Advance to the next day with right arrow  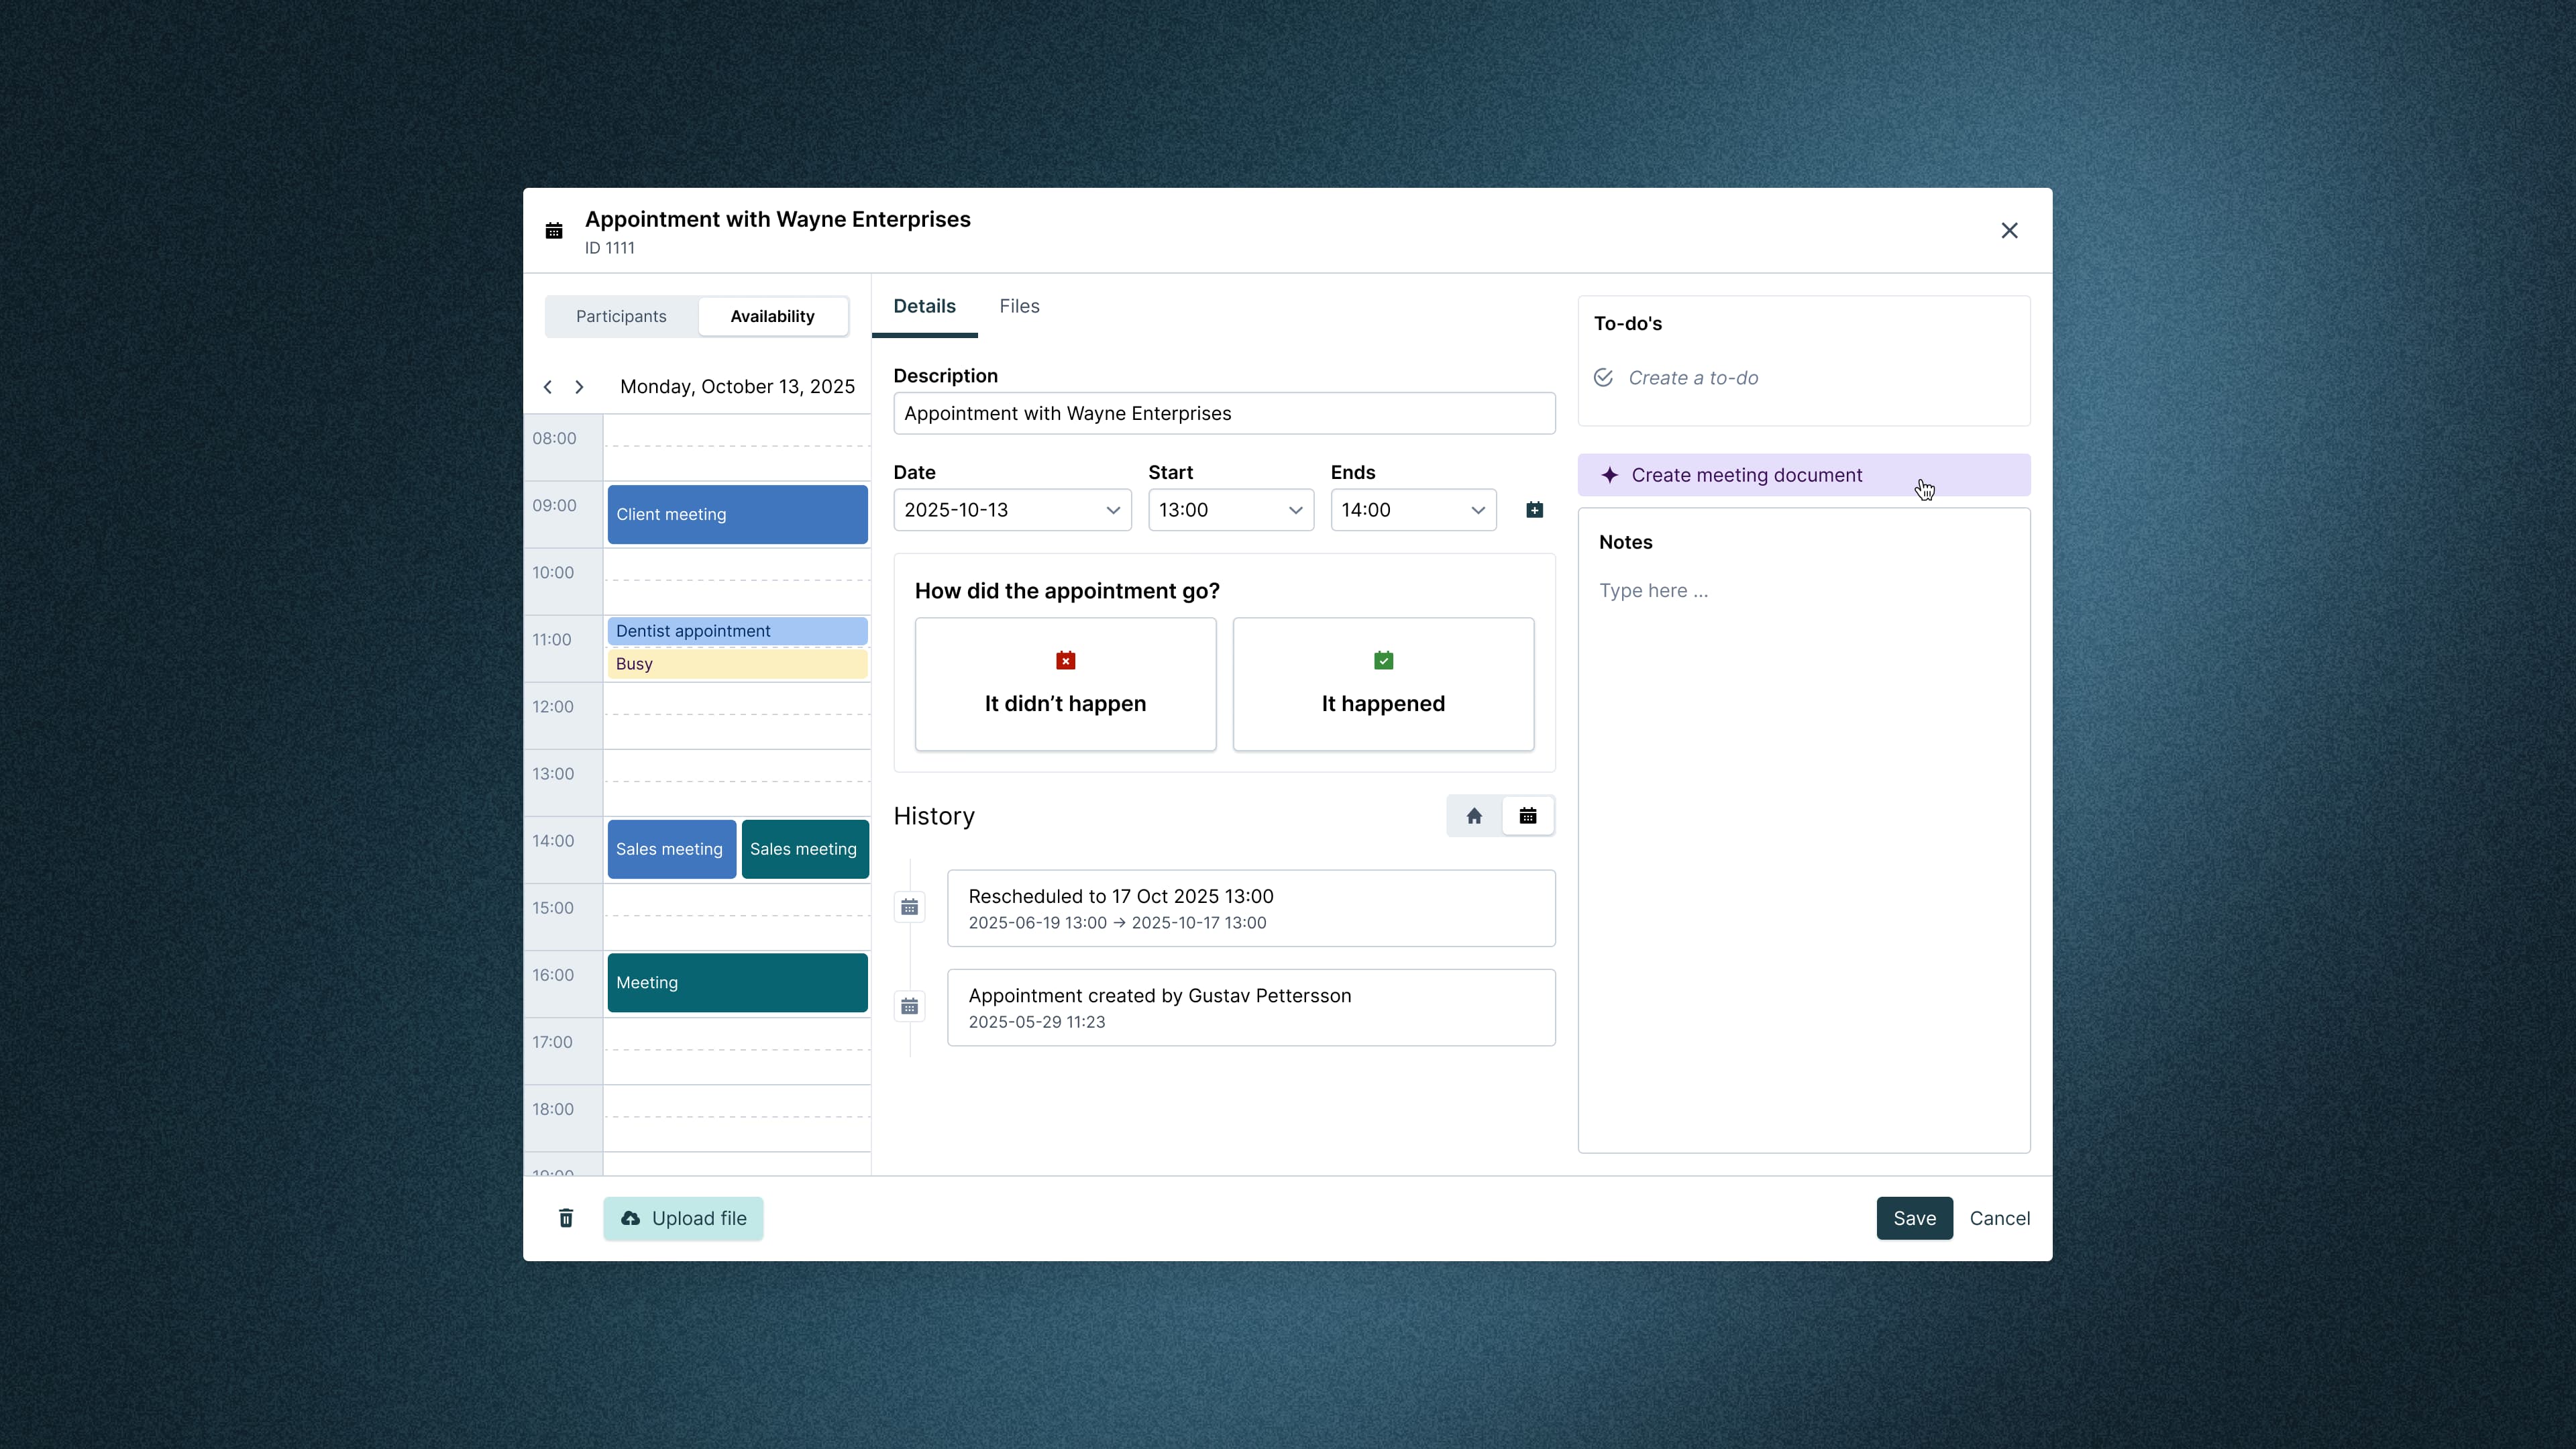(580, 386)
